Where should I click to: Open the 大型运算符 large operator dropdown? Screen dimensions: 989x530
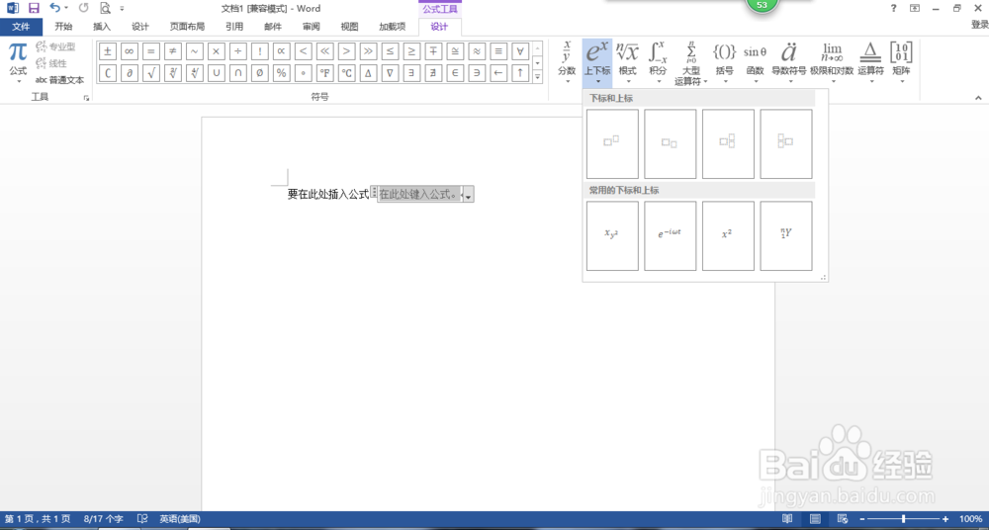(691, 62)
